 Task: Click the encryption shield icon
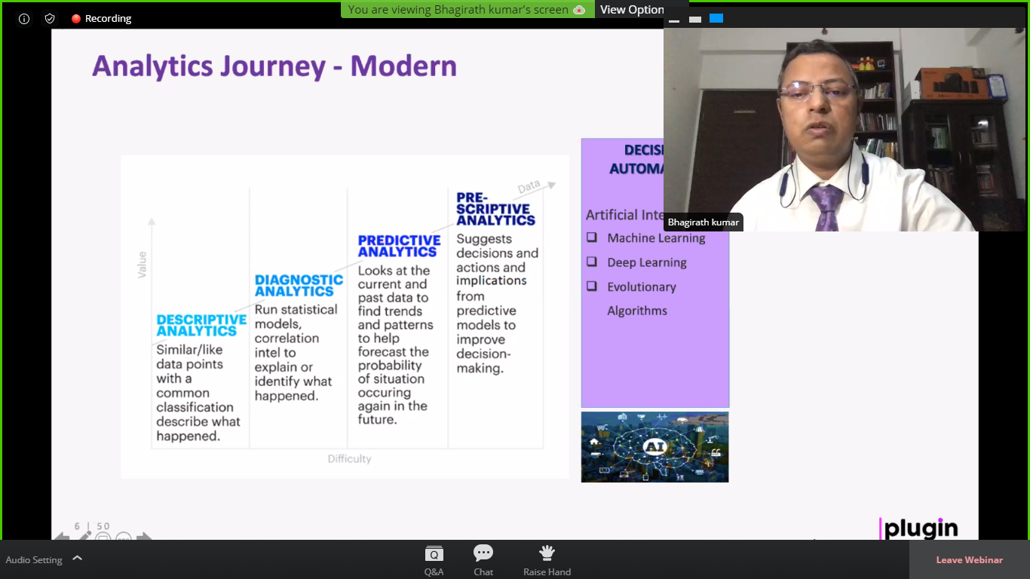click(50, 19)
